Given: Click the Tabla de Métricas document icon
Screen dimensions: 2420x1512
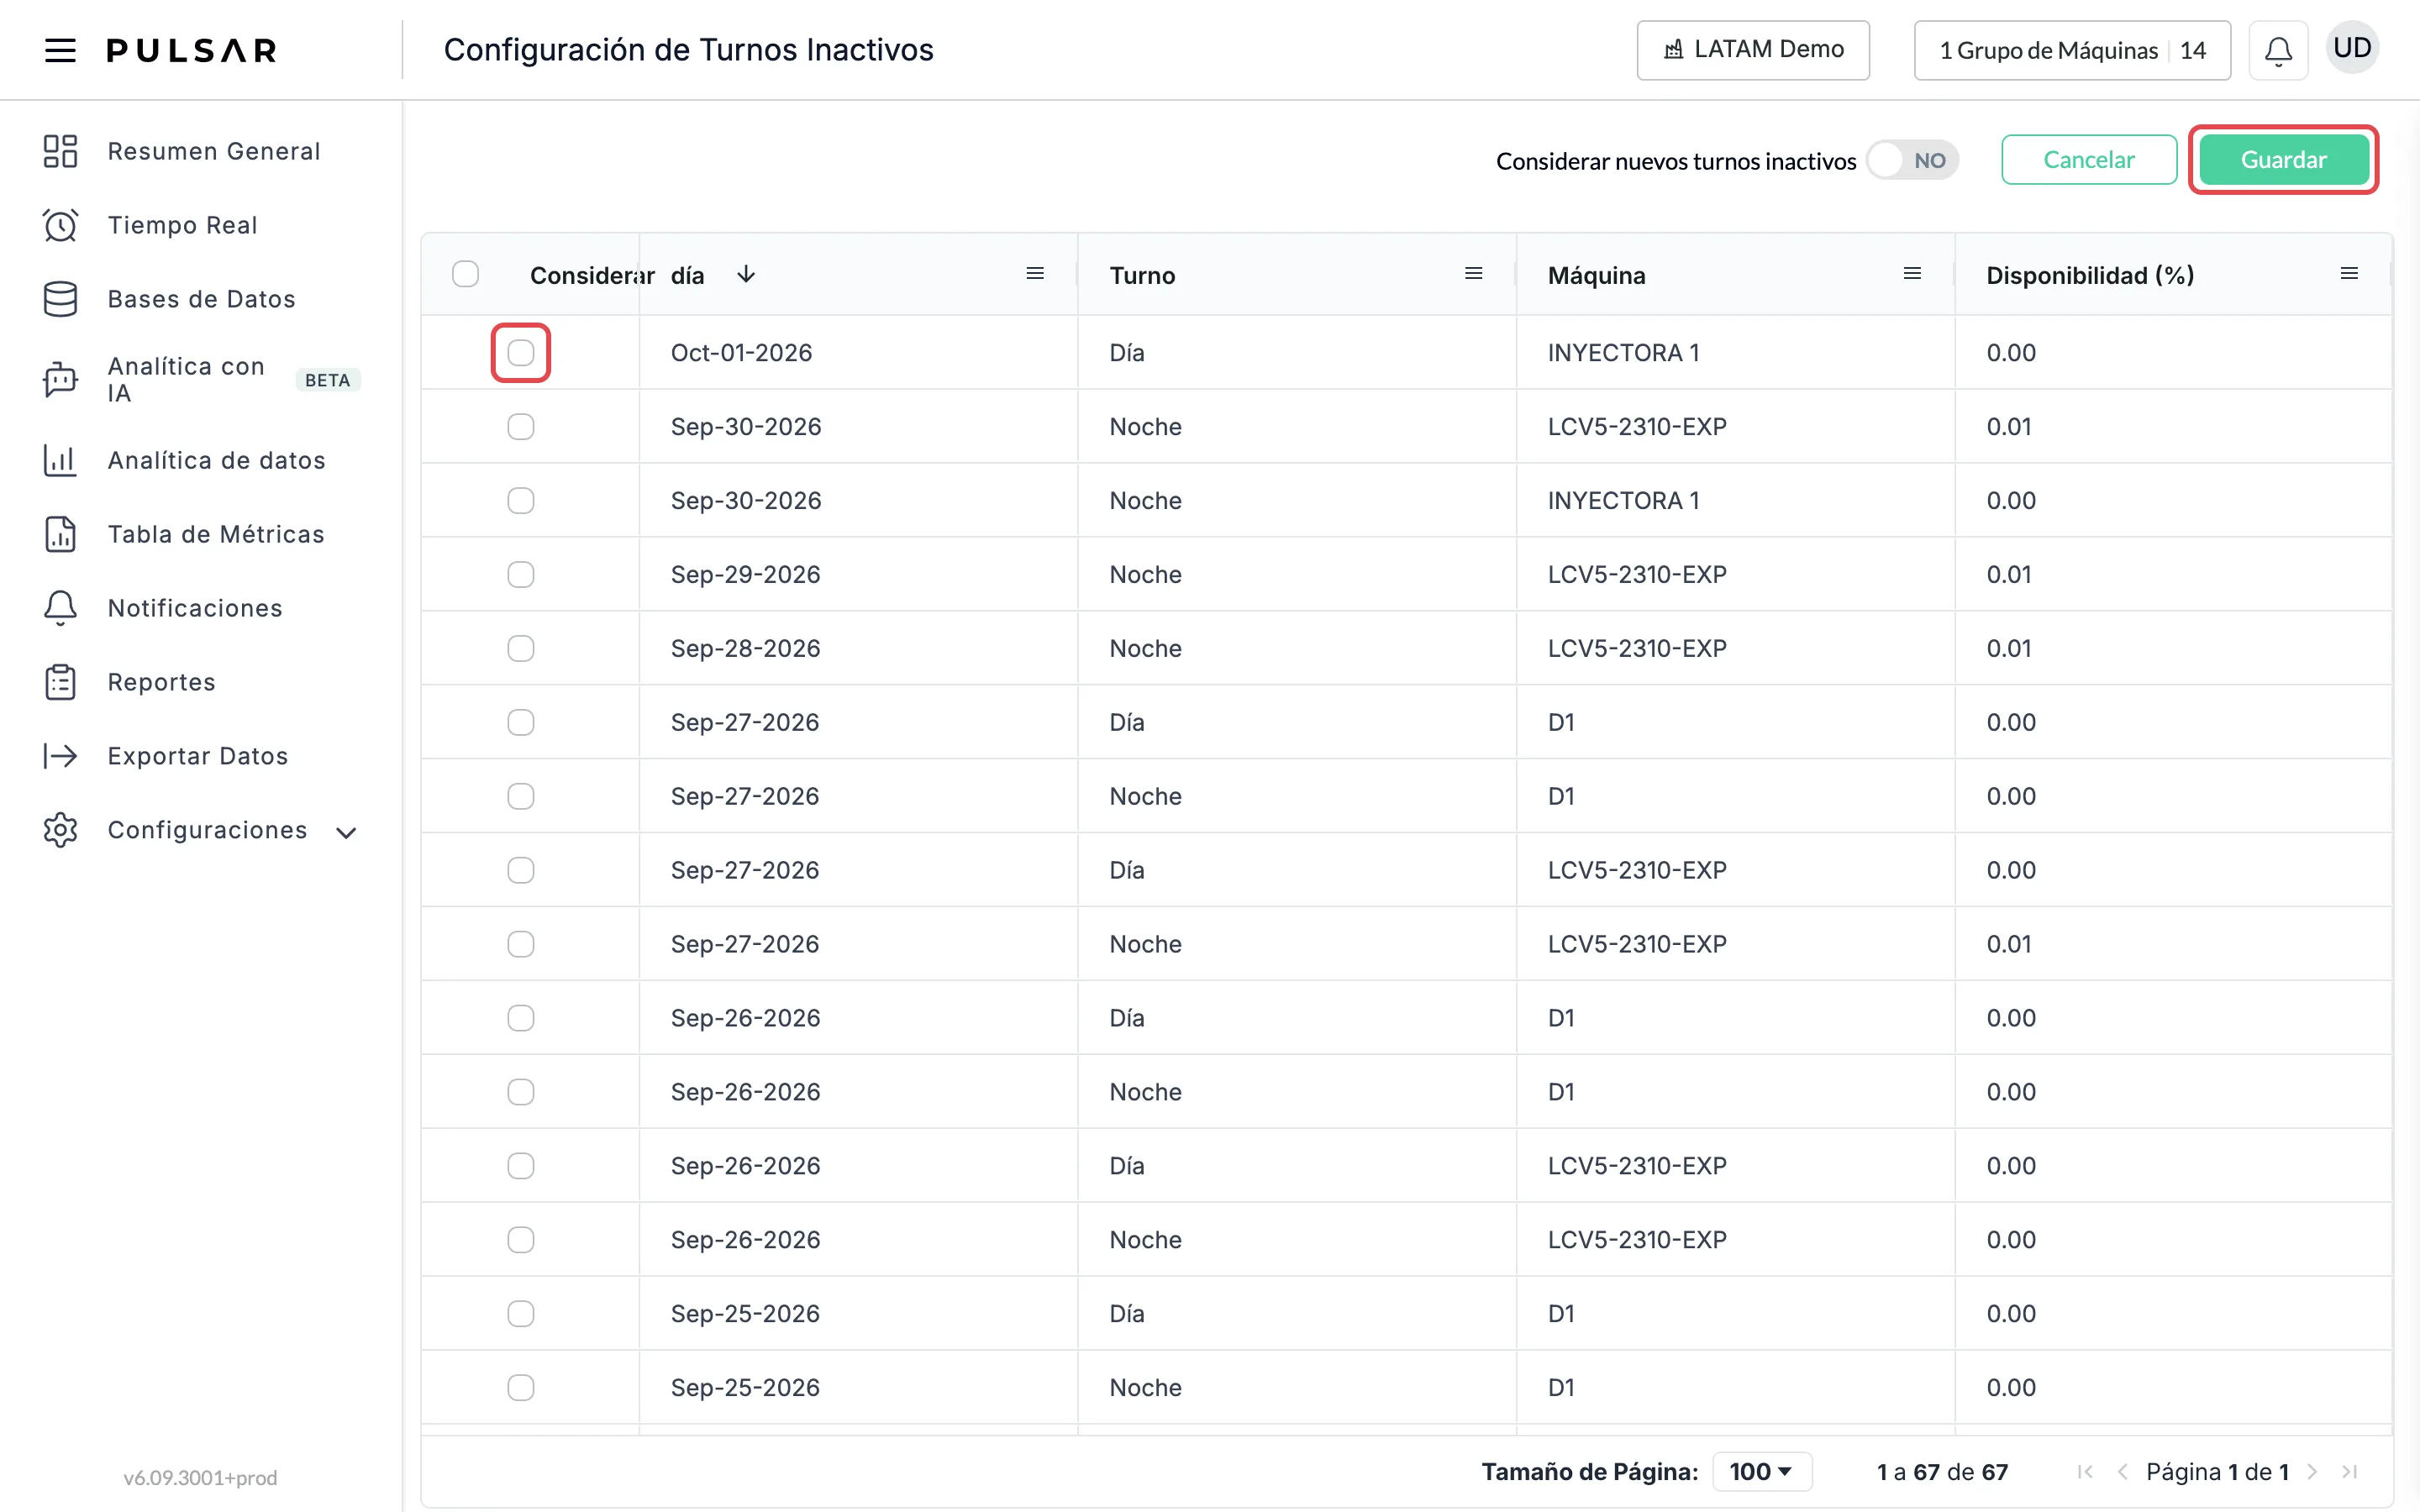Looking at the screenshot, I should tap(60, 534).
